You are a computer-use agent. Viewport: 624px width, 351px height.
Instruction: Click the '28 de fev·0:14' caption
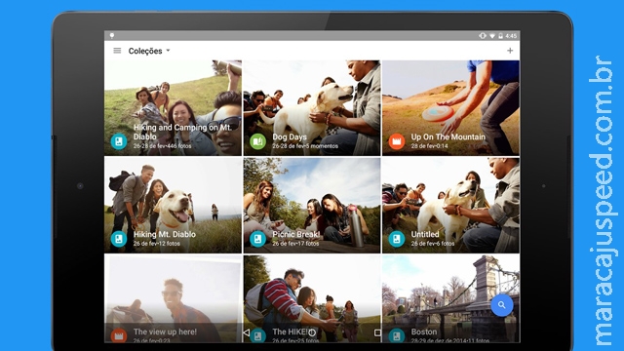430,146
